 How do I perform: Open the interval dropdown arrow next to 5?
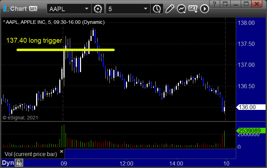pos(145,9)
